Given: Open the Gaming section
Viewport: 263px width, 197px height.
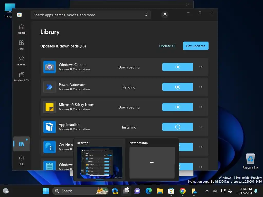Looking at the screenshot, I should [22, 61].
